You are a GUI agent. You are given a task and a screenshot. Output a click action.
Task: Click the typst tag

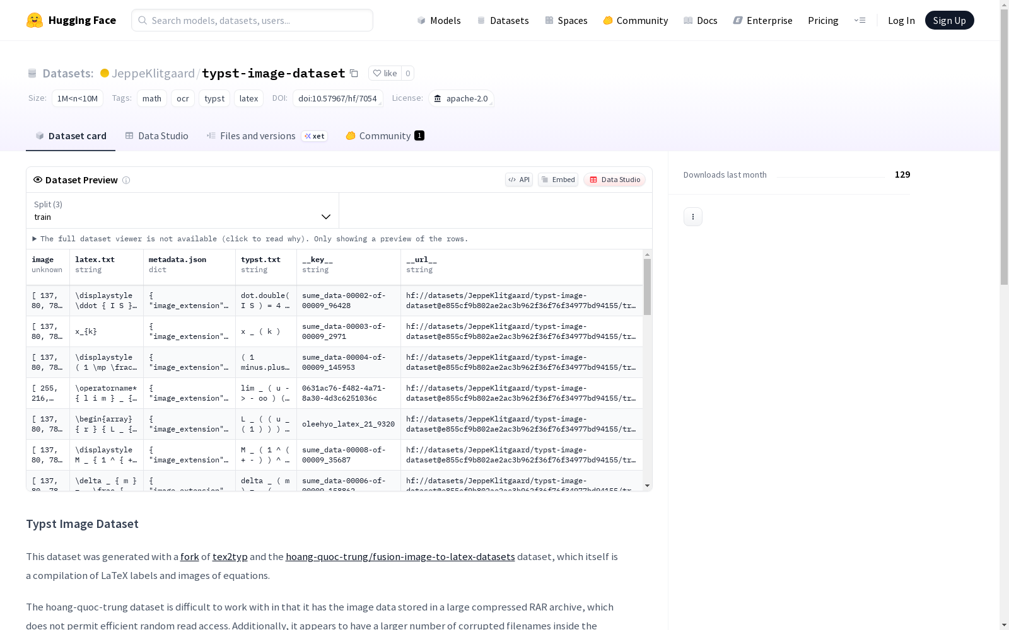[x=214, y=98]
